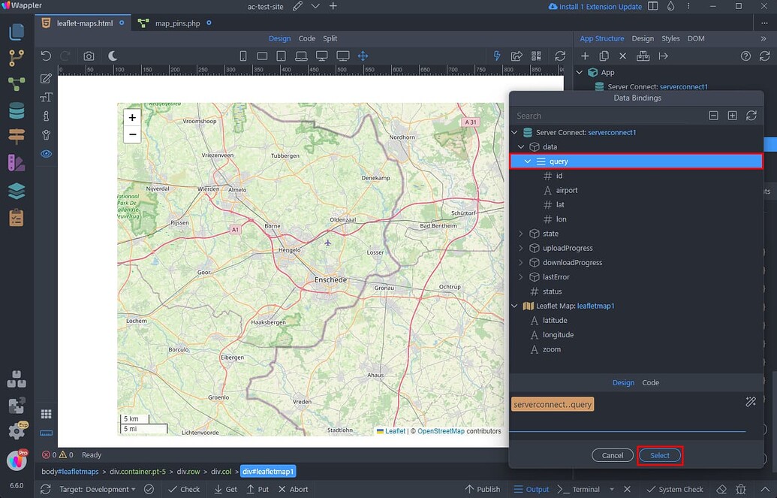Refresh the App Structure panel
The height and width of the screenshot is (498, 777).
[x=764, y=56]
